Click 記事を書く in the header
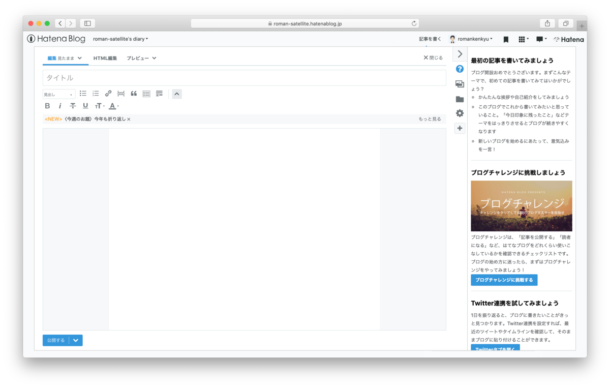This screenshot has width=610, height=388. [430, 39]
